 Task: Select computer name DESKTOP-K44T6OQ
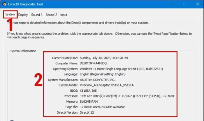click(93, 63)
